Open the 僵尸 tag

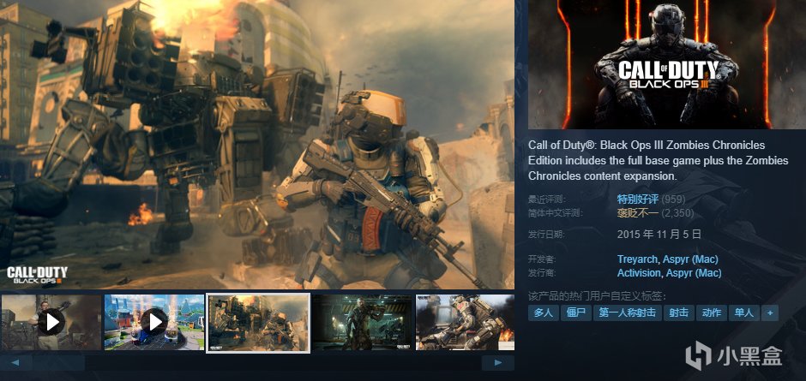coord(576,313)
